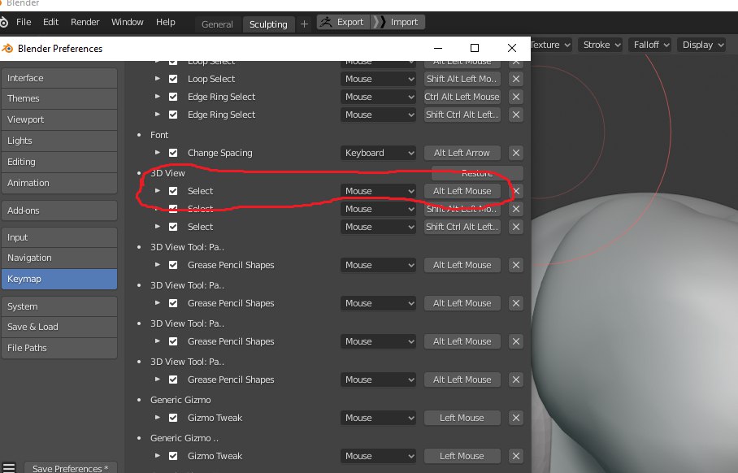Open the Edit menu
The height and width of the screenshot is (473, 738).
(x=51, y=22)
